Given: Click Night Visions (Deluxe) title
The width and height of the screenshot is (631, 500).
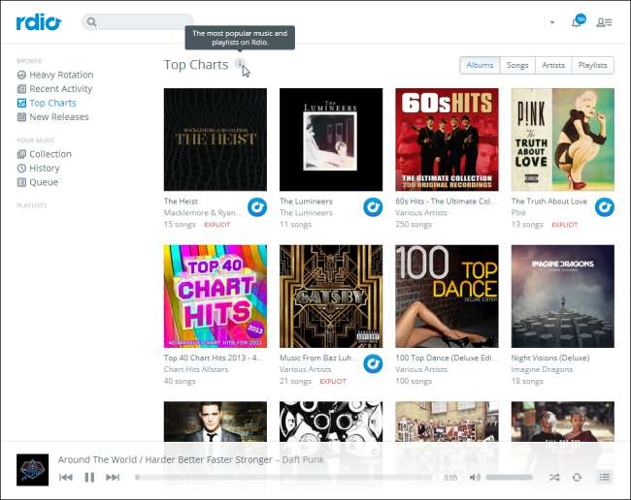Looking at the screenshot, I should click(550, 358).
